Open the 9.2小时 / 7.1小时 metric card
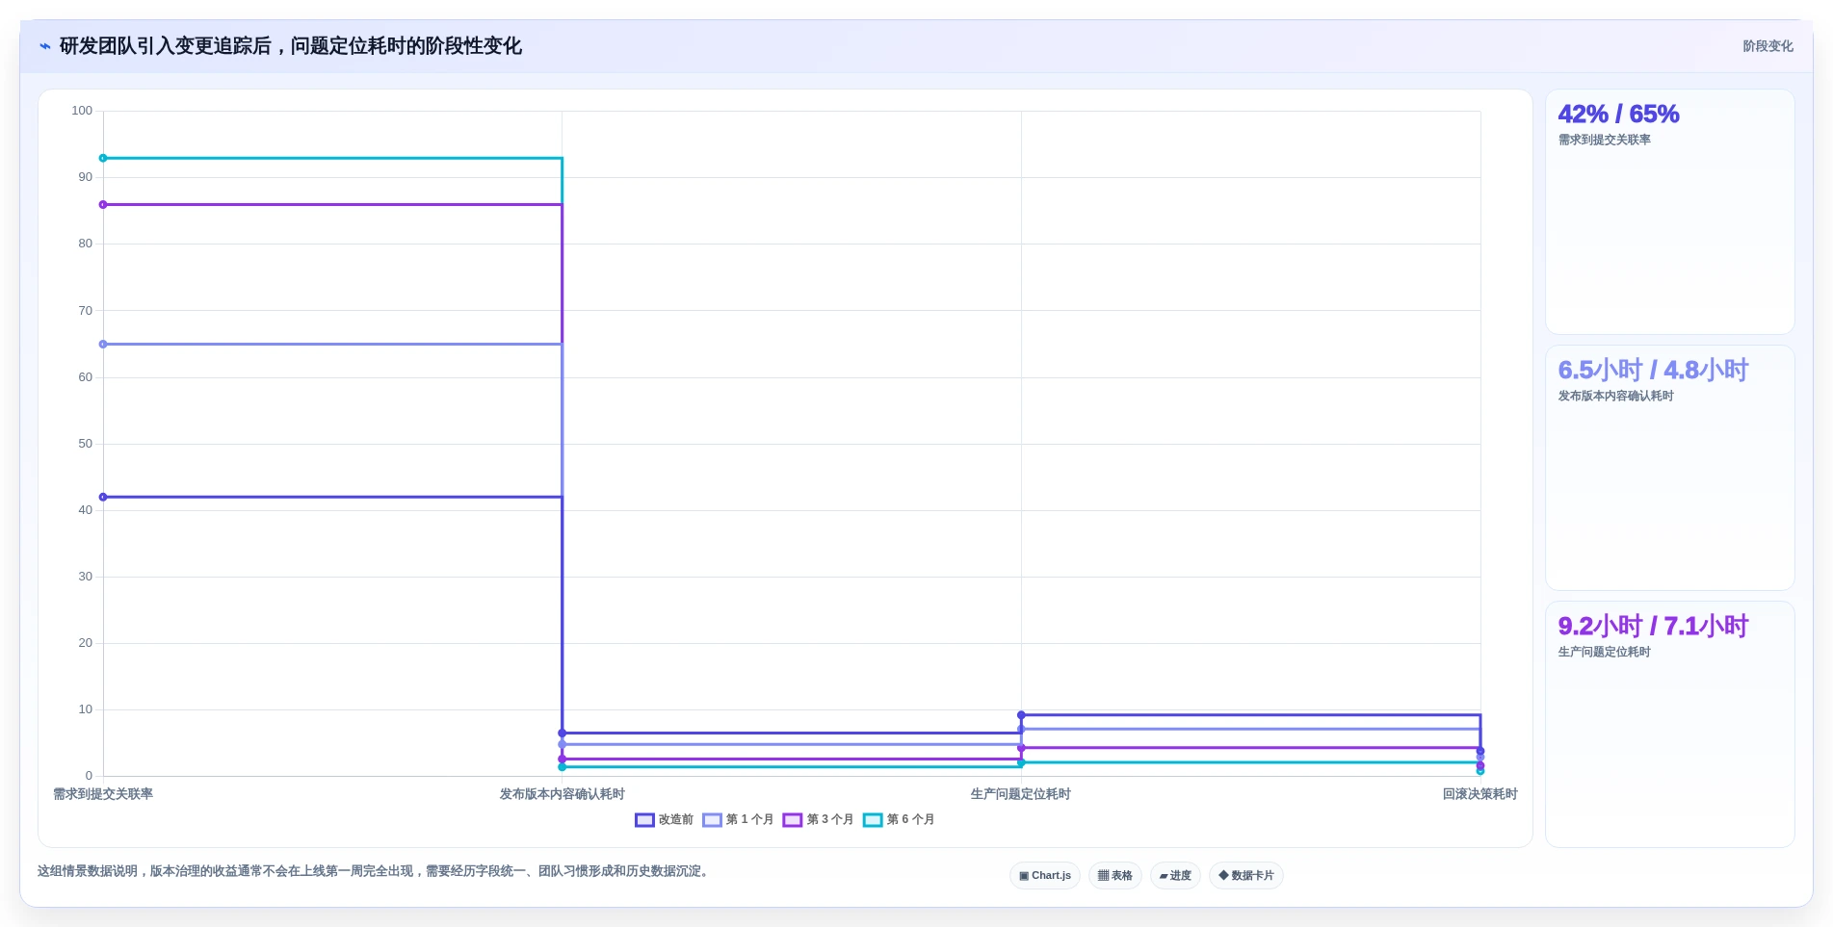Viewport: 1833px width, 927px height. click(x=1669, y=725)
